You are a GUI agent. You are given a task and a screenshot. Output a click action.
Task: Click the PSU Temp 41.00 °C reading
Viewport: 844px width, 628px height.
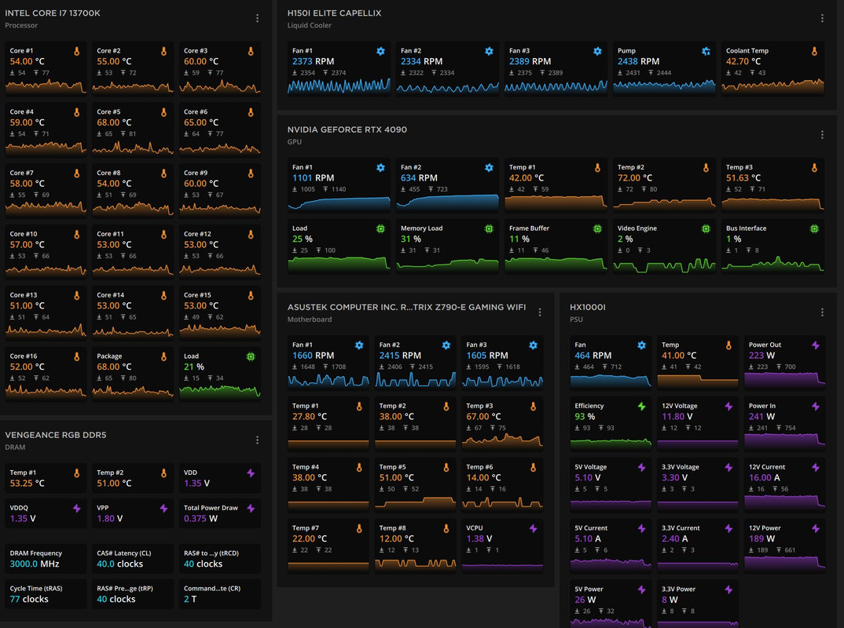click(679, 356)
